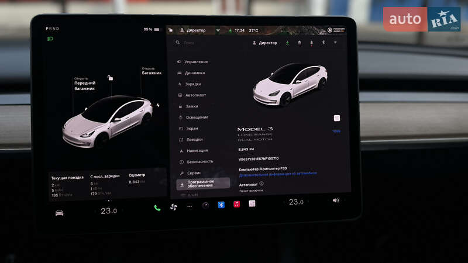Tap the notification bell icon
Viewport: 468px width, 263px height.
(x=311, y=43)
